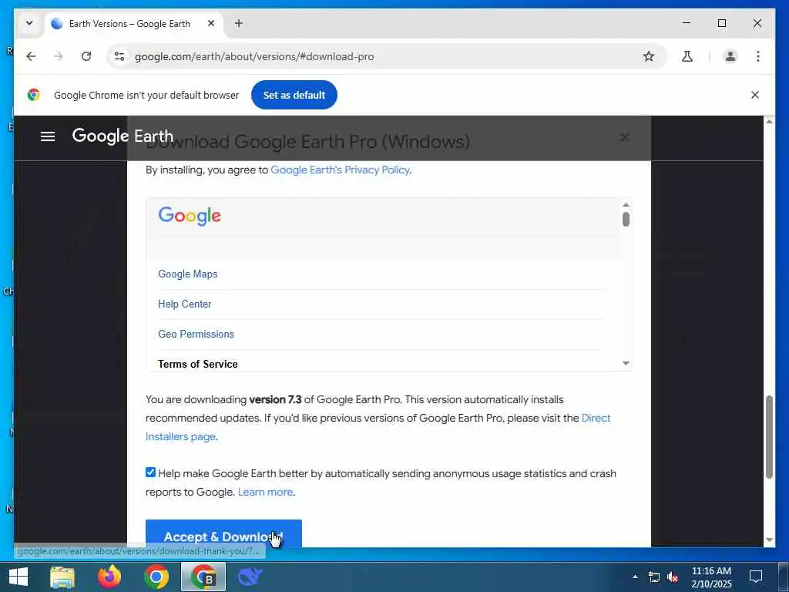Close the Download Google Earth Pro dialog

click(x=624, y=137)
